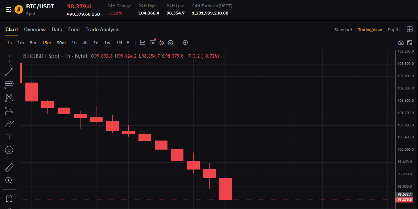418x209 pixels.
Task: Switch to Standard chart view
Action: pos(343,30)
